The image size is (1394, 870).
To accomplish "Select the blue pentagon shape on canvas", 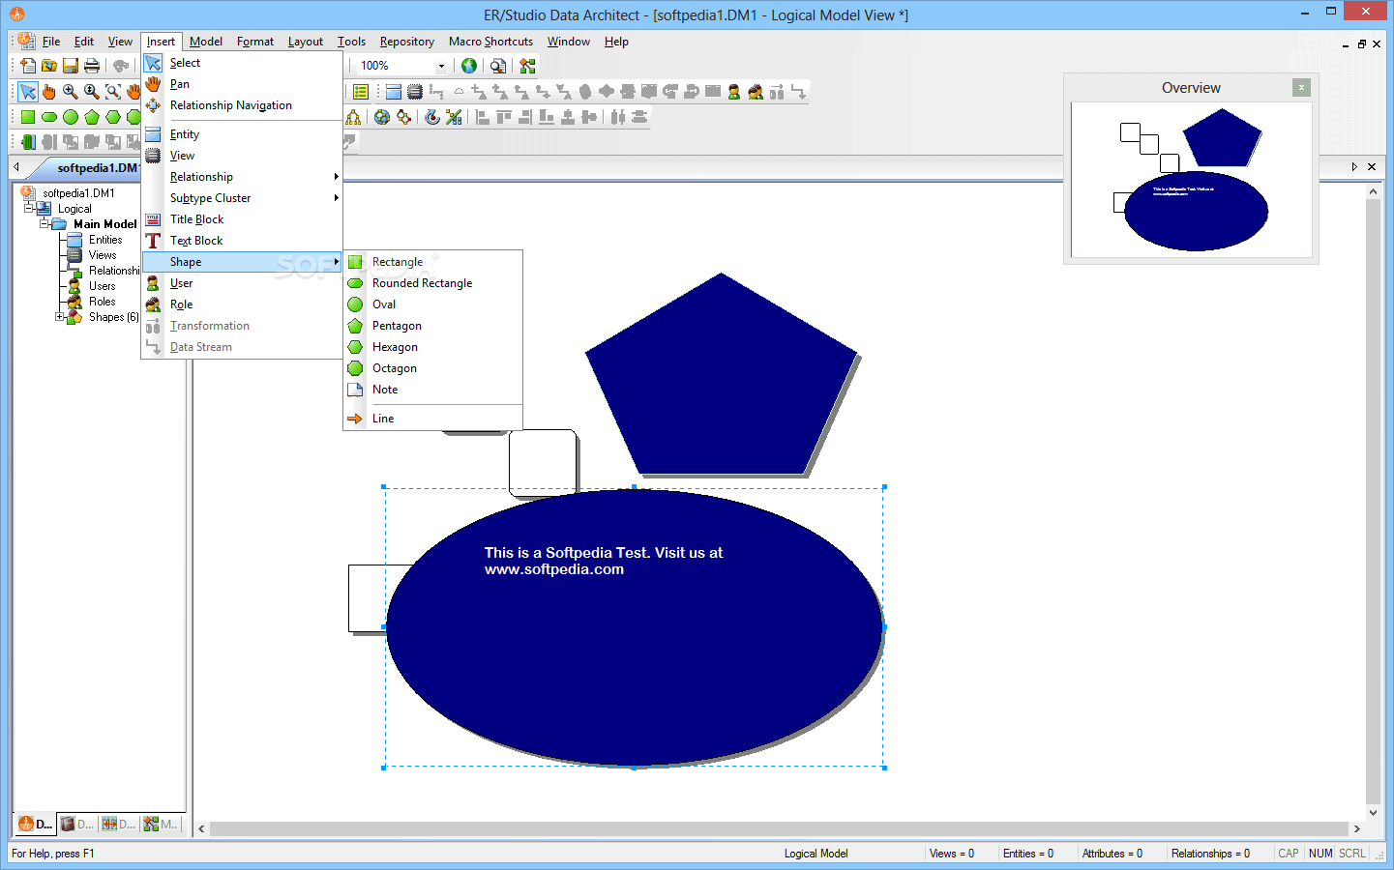I will pos(722,377).
